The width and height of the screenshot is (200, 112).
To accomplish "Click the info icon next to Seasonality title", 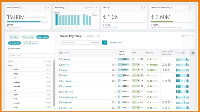I will 66,8.
